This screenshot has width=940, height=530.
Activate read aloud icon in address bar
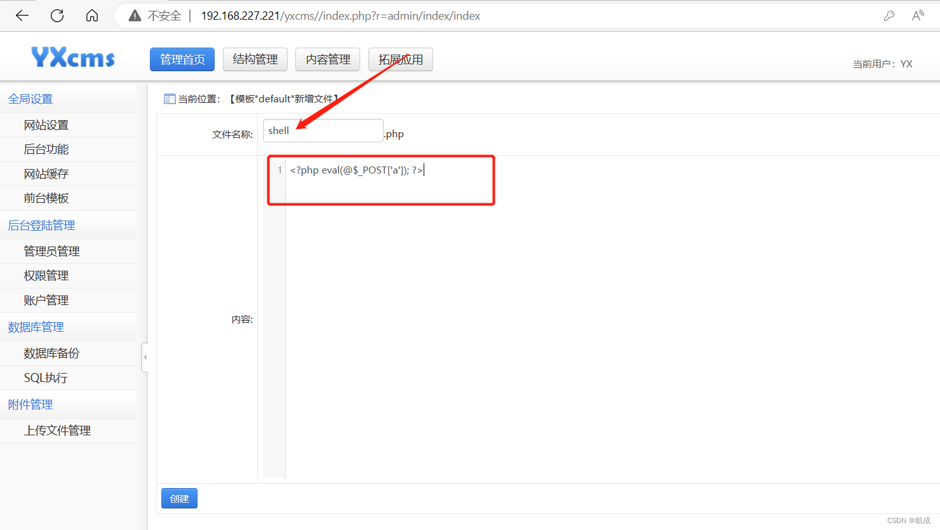(918, 16)
